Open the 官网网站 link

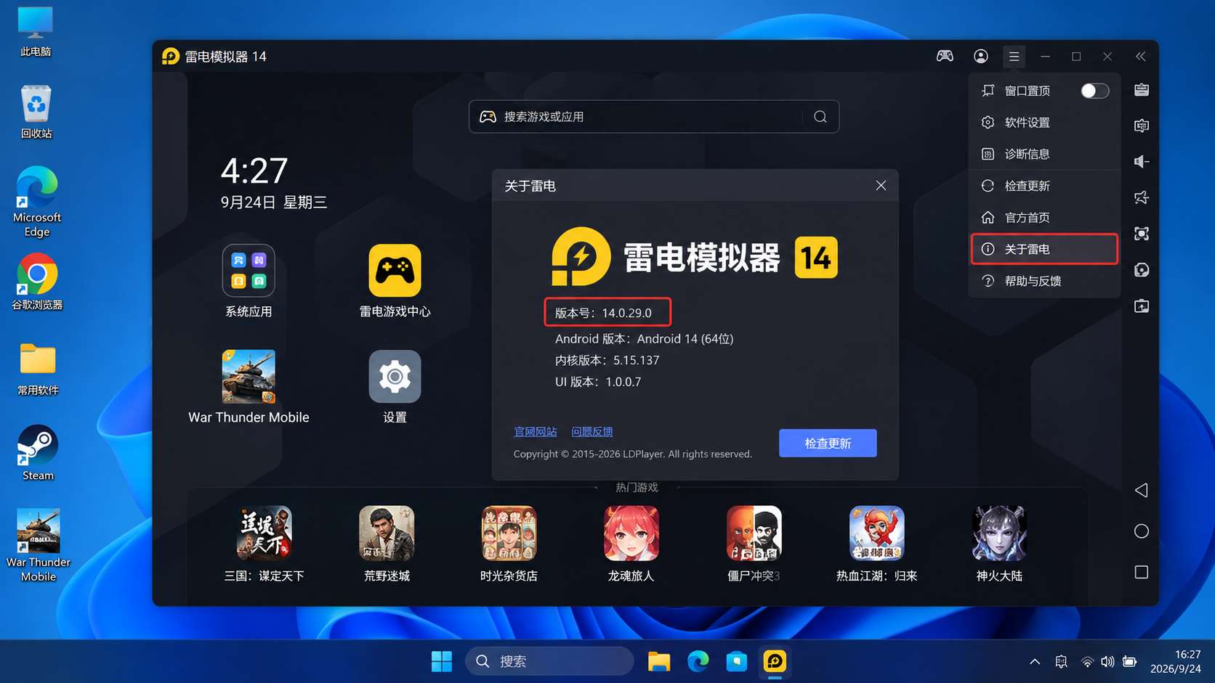(536, 432)
